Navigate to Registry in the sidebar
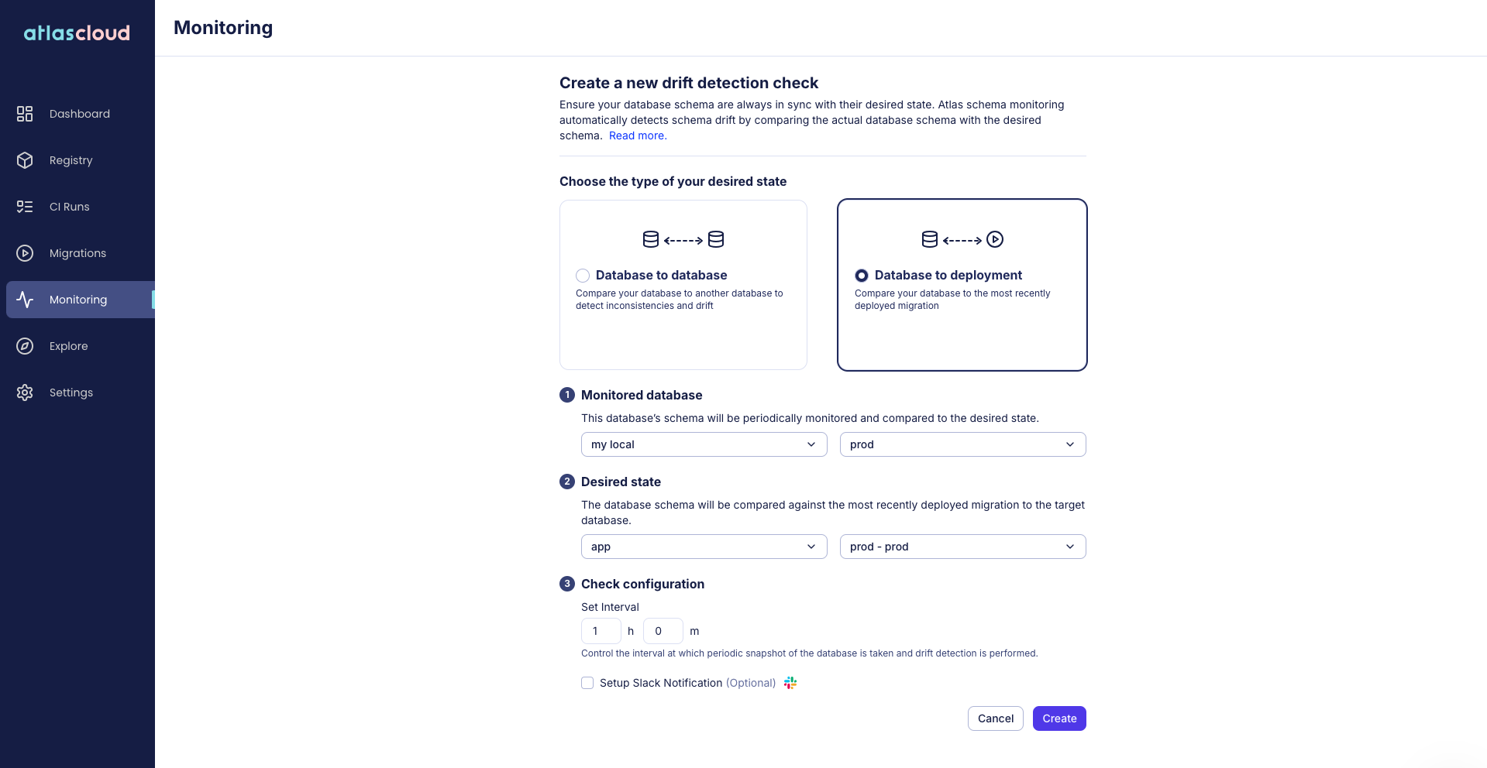1487x768 pixels. 71,160
